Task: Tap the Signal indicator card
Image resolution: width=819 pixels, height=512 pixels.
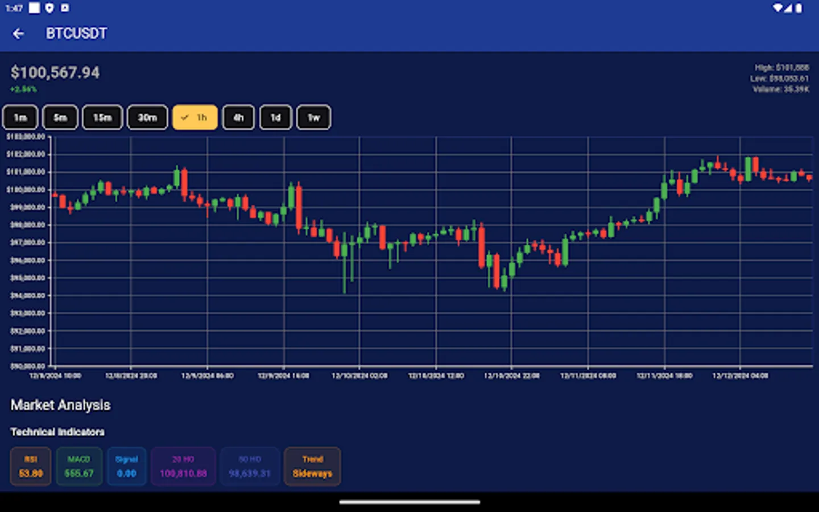Action: click(x=126, y=466)
